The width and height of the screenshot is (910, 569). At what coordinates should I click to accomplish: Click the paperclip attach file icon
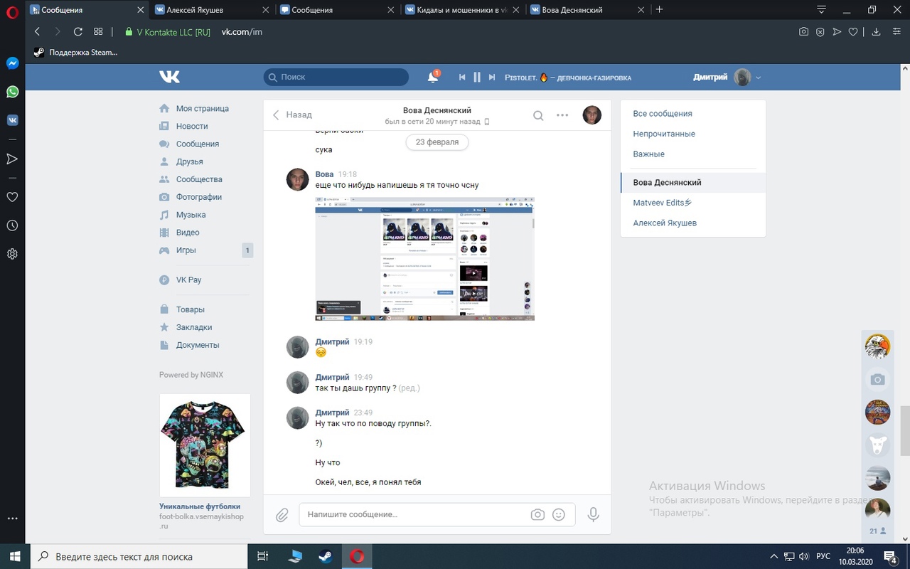pyautogui.click(x=282, y=515)
